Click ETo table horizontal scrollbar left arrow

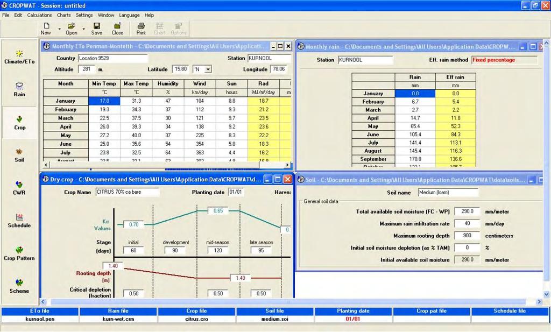[x=46, y=165]
